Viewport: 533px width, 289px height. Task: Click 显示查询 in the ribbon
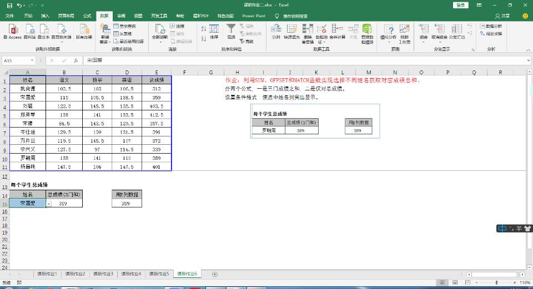click(x=124, y=26)
